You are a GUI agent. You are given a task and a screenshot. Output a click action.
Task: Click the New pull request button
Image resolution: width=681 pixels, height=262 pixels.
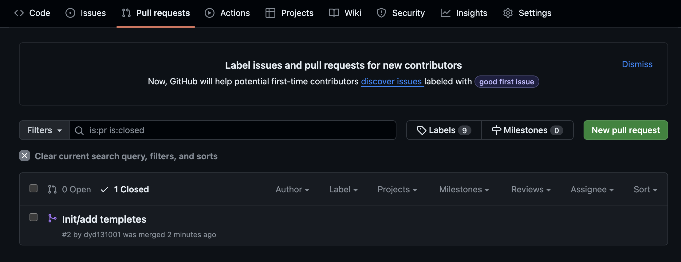click(x=625, y=130)
